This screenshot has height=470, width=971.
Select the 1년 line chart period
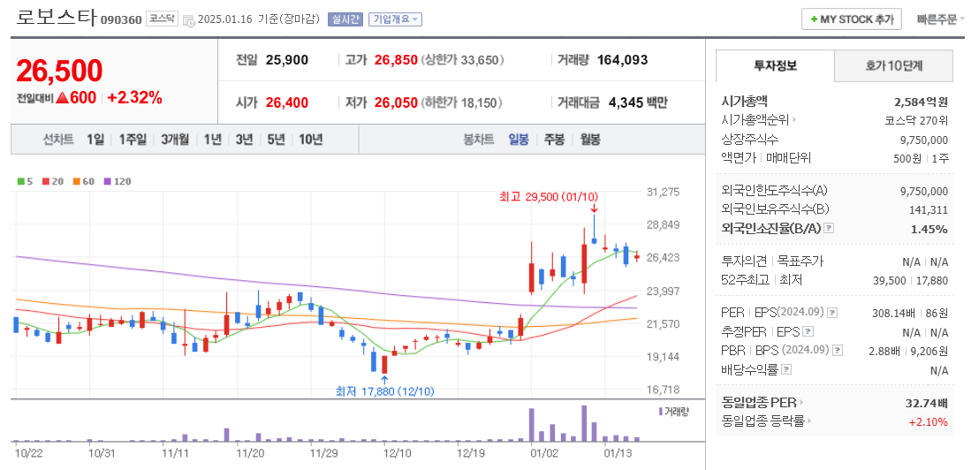click(212, 140)
